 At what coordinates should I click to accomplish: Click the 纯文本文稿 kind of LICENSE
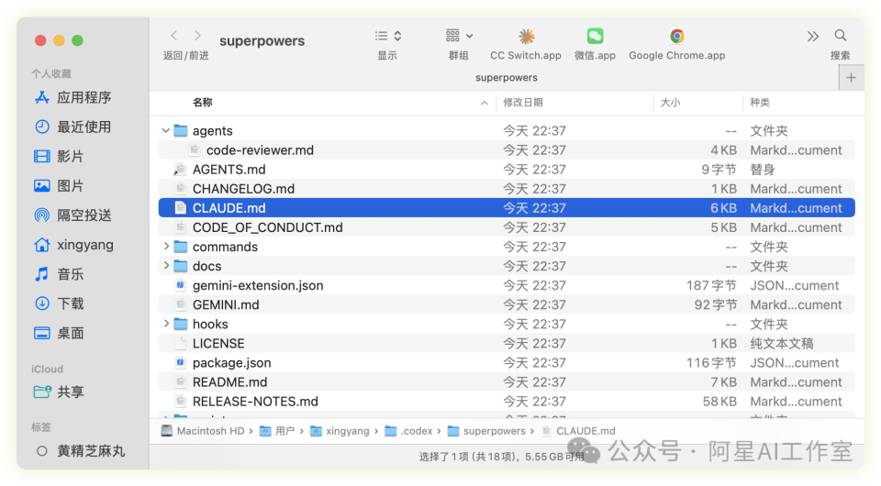(782, 344)
